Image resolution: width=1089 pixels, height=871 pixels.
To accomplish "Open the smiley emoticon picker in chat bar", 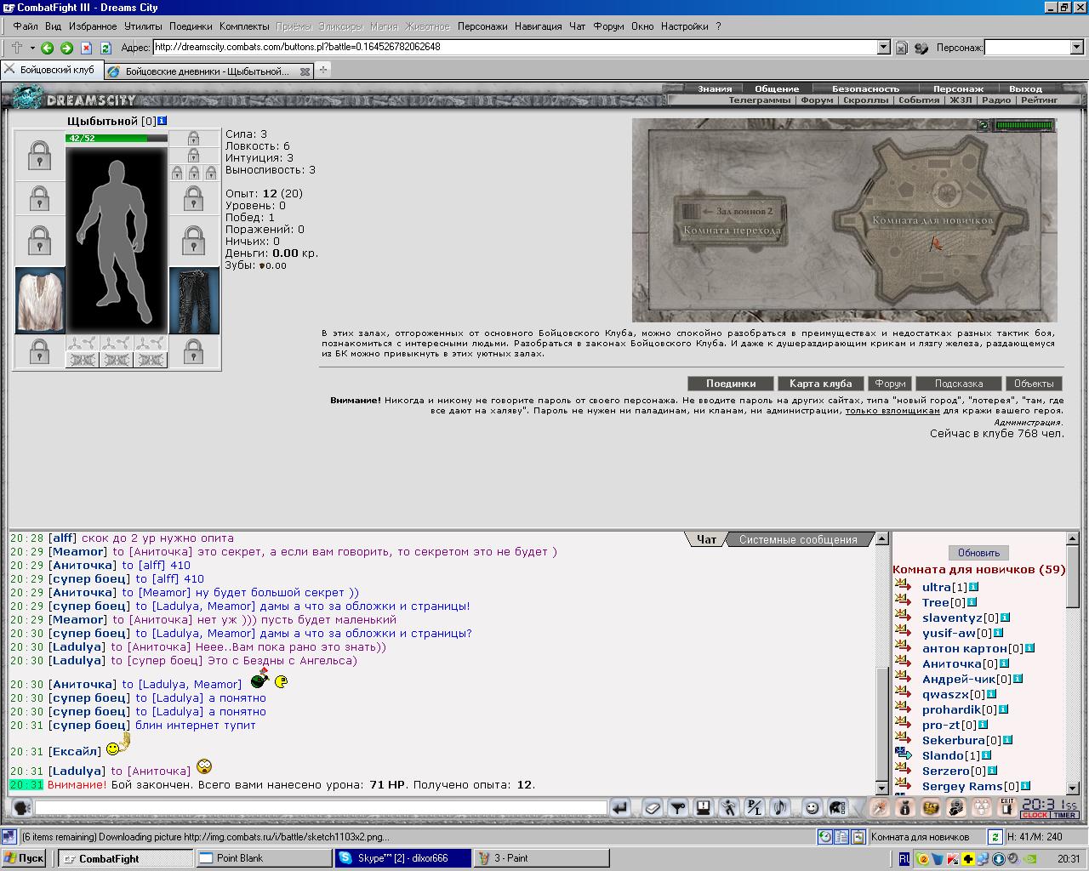I will 812,807.
